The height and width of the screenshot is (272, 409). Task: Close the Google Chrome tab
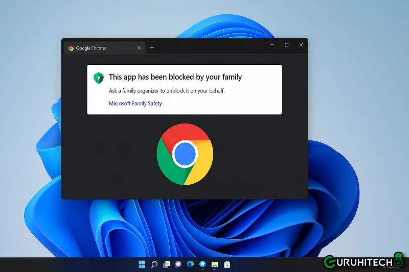139,48
